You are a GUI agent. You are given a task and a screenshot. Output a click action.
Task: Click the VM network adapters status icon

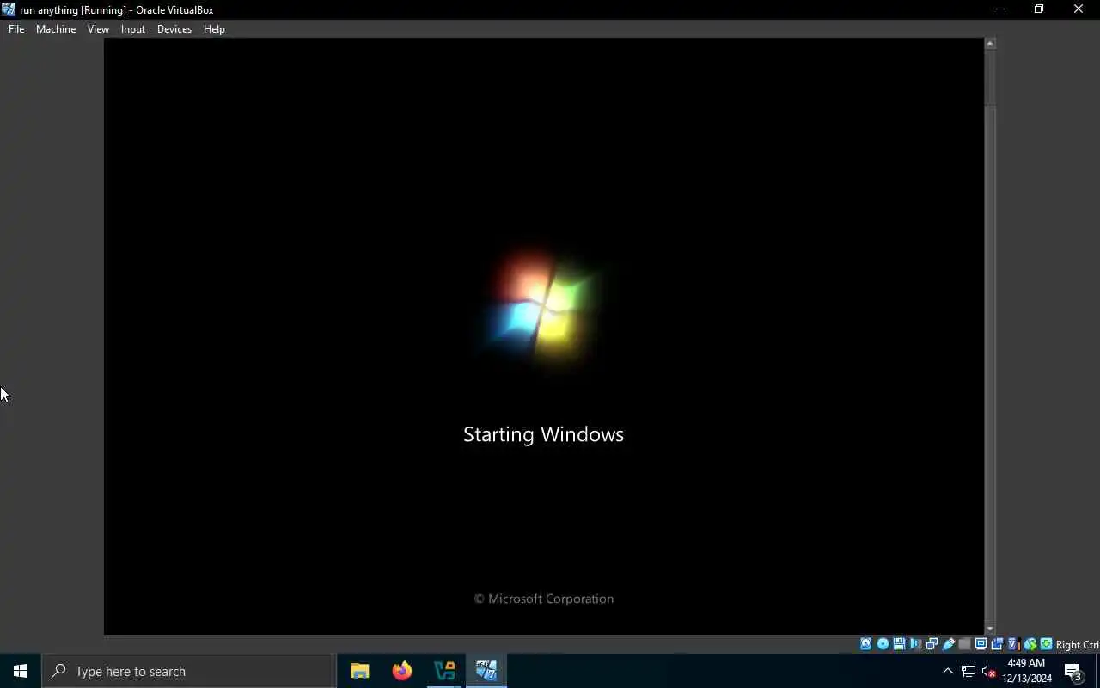click(932, 644)
